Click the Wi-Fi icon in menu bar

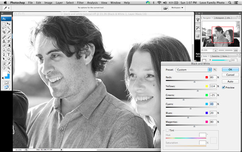[159, 3]
